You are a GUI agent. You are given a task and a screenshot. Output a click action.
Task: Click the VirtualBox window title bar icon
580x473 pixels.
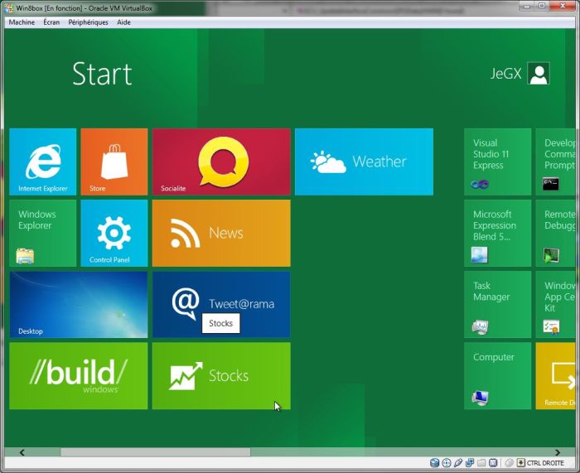pyautogui.click(x=8, y=8)
